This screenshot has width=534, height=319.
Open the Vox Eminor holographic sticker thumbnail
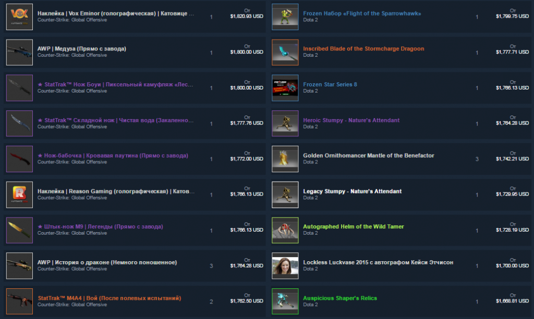[19, 17]
